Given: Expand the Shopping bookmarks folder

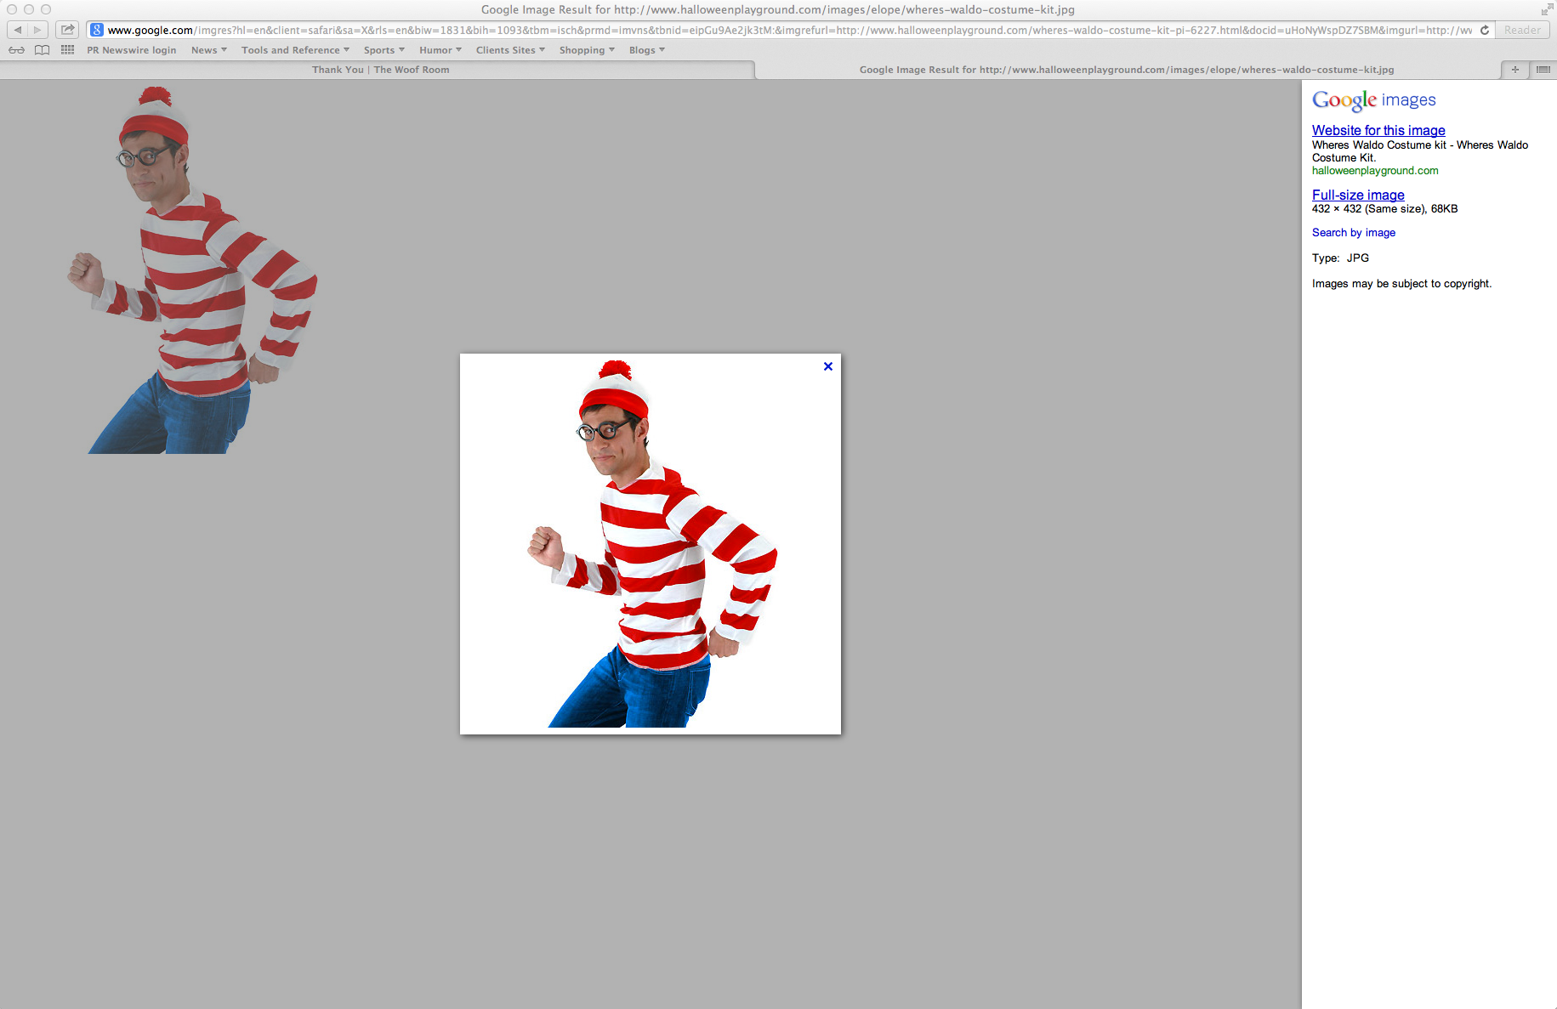Looking at the screenshot, I should 587,50.
